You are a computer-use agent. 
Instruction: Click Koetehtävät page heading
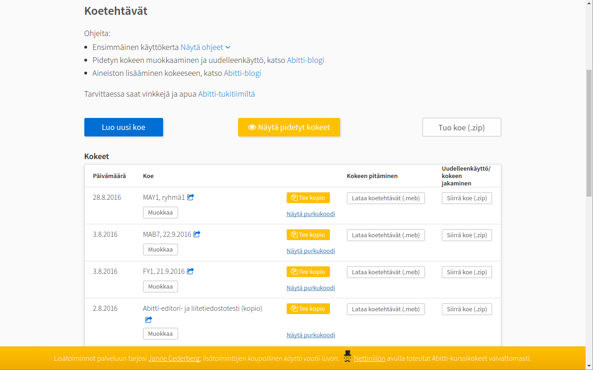[116, 11]
